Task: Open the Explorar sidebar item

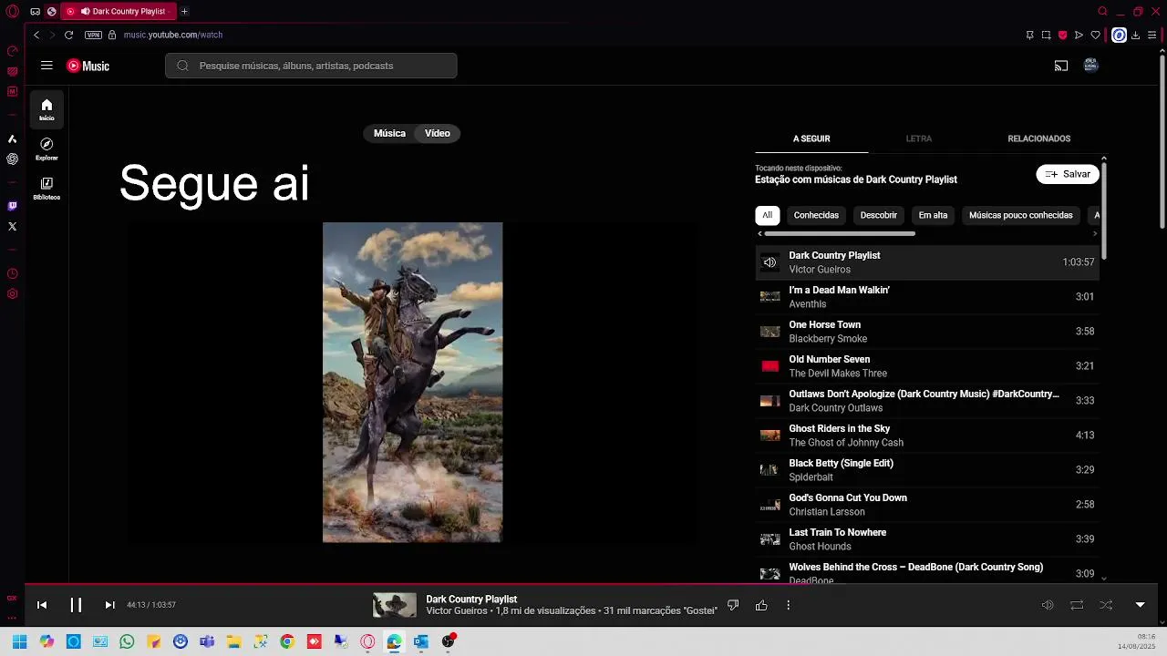Action: [x=46, y=149]
